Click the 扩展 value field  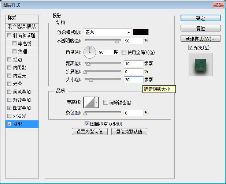click(x=134, y=72)
